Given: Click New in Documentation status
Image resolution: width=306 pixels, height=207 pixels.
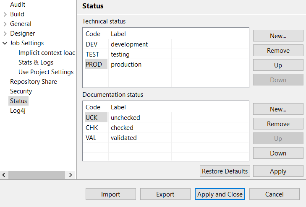Looking at the screenshot, I should click(x=278, y=109).
